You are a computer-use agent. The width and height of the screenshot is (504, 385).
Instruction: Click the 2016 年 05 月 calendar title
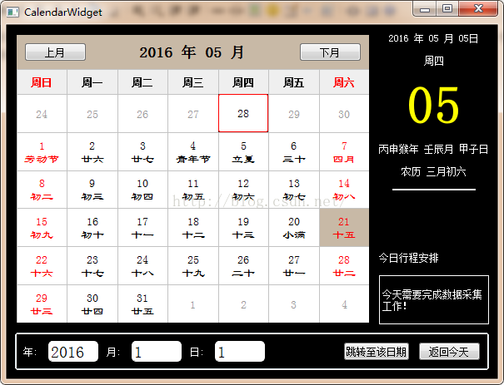pyautogui.click(x=192, y=52)
